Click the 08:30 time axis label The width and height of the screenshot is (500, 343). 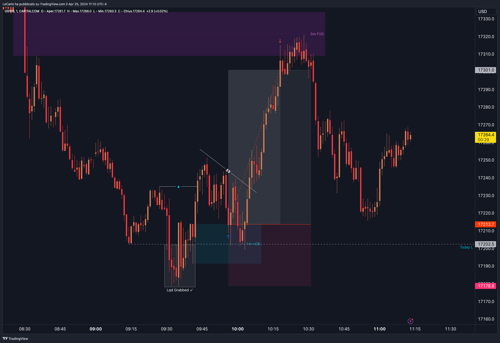coord(25,329)
